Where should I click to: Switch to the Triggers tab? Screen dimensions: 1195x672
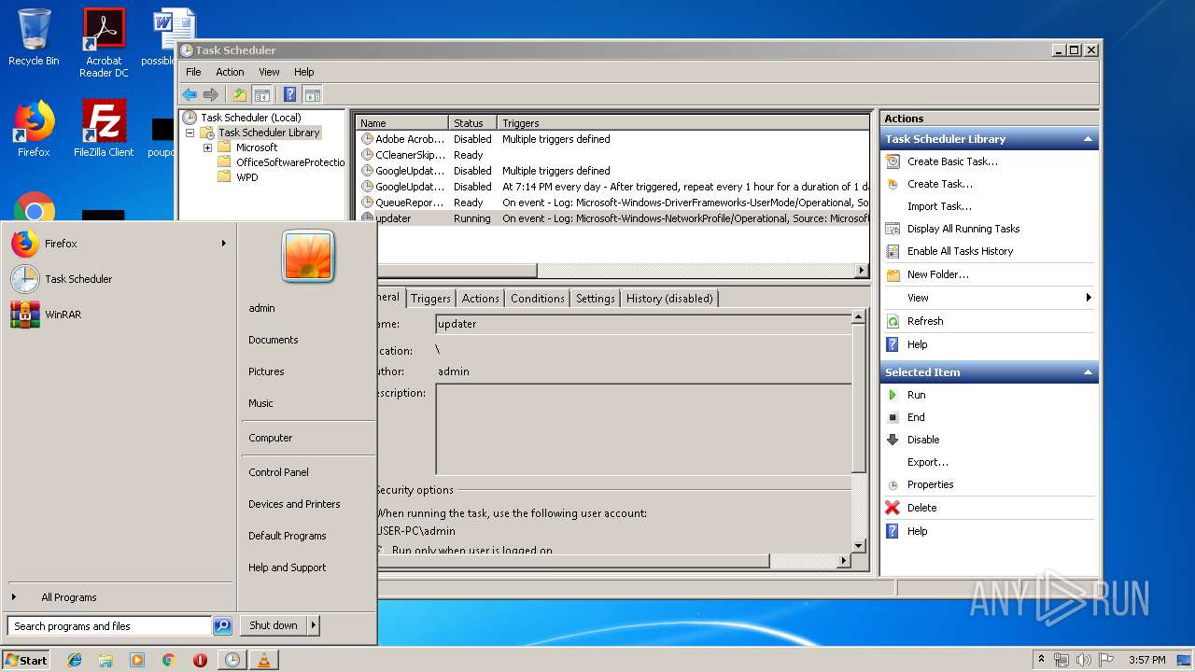[x=430, y=299]
